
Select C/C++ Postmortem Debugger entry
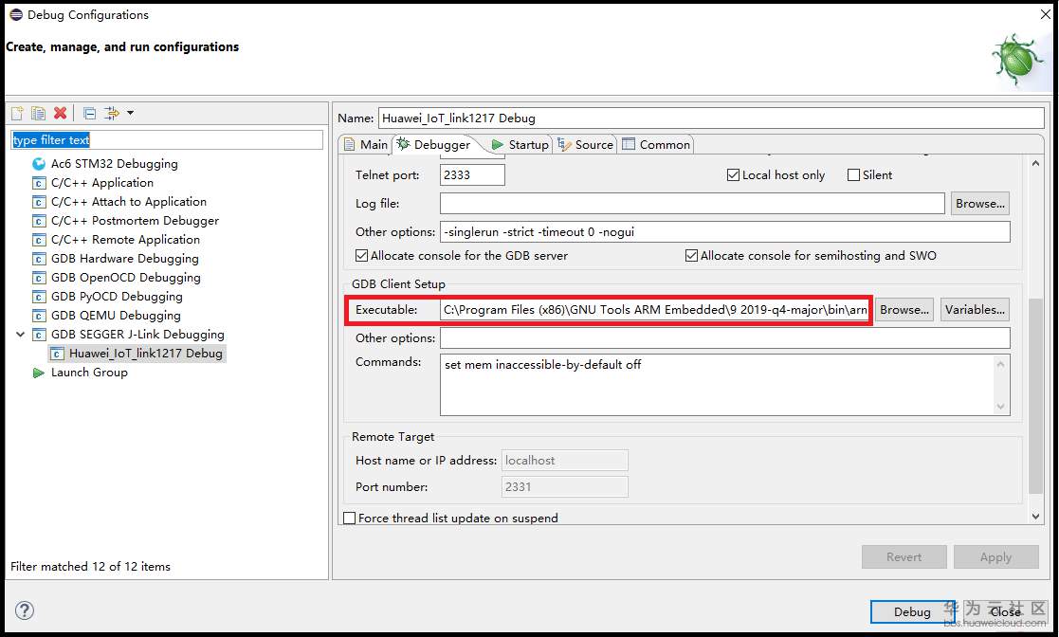tap(135, 220)
